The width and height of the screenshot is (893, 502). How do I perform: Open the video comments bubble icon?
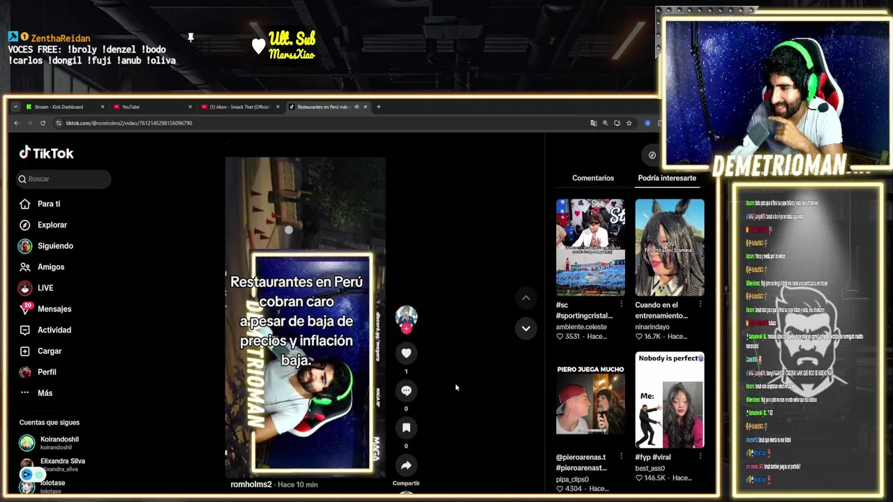point(406,390)
